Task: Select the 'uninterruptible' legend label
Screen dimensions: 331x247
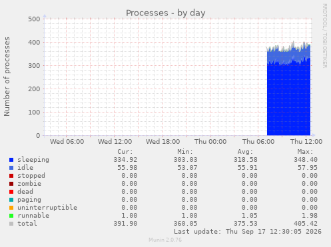Action: pyautogui.click(x=47, y=208)
